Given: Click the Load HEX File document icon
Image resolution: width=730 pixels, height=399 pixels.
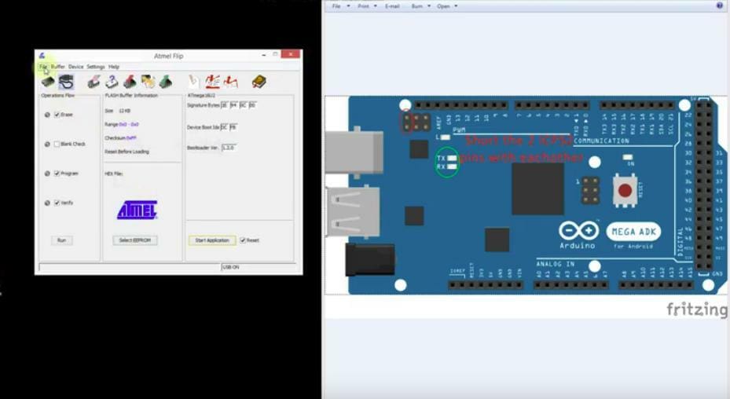Looking at the screenshot, I should pos(193,82).
